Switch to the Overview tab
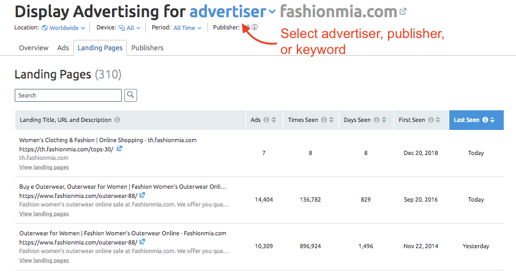The width and height of the screenshot is (516, 277). [34, 48]
